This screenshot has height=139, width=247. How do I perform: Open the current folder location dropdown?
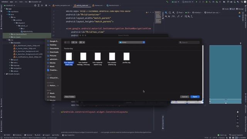coord(132,42)
